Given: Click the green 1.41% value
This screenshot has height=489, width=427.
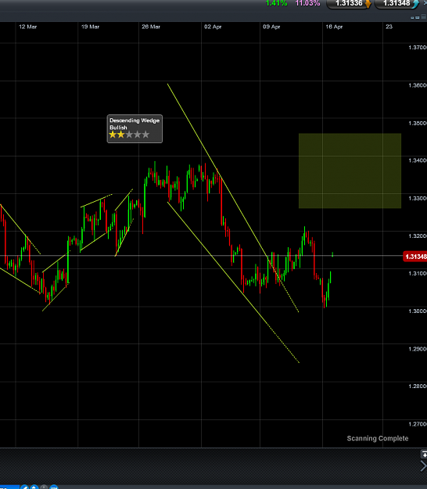Looking at the screenshot, I should pyautogui.click(x=277, y=3).
